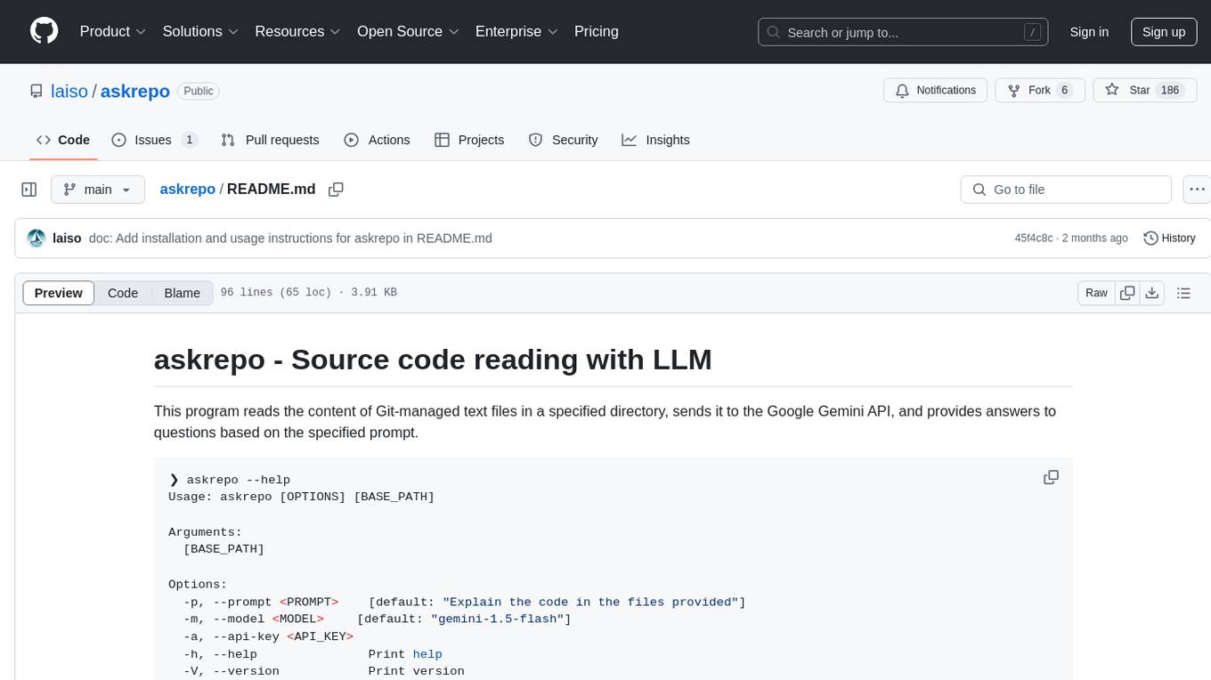This screenshot has height=680, width=1211.
Task: Click the repository icon beside laiso
Action: [36, 91]
